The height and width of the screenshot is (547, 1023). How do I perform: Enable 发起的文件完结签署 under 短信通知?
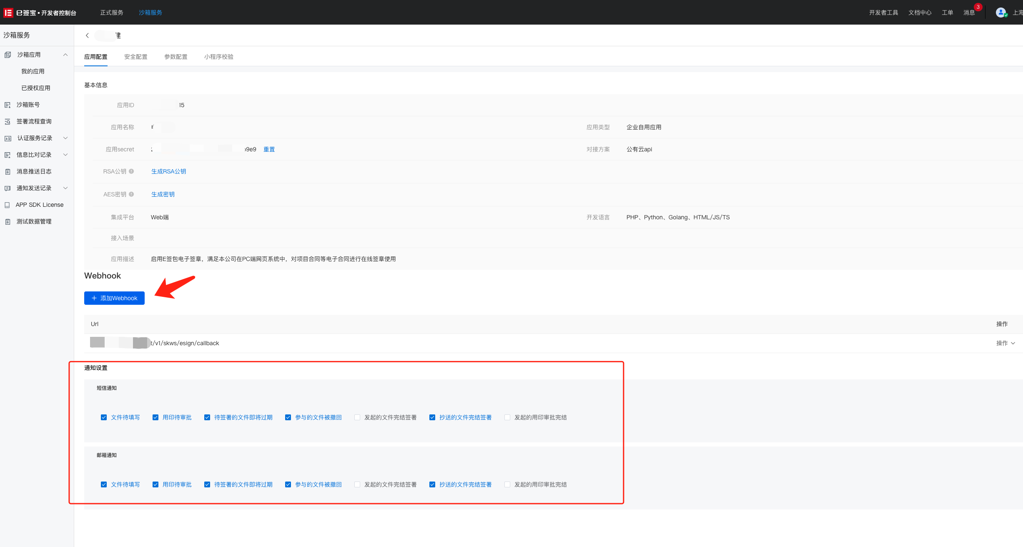tap(357, 417)
